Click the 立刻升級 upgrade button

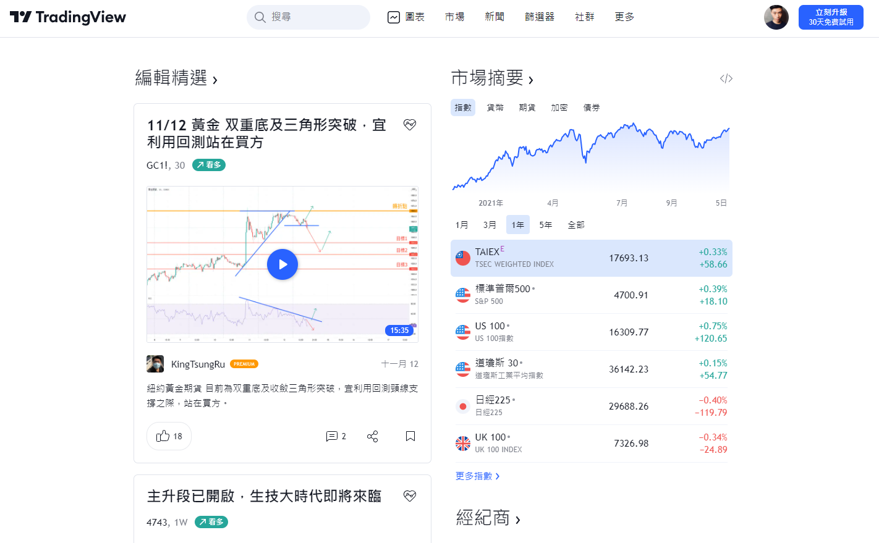pyautogui.click(x=831, y=17)
